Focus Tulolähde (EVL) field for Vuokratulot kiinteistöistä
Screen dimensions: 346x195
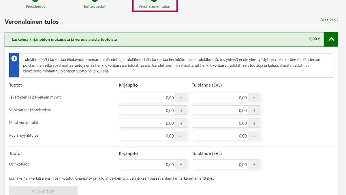point(220,110)
